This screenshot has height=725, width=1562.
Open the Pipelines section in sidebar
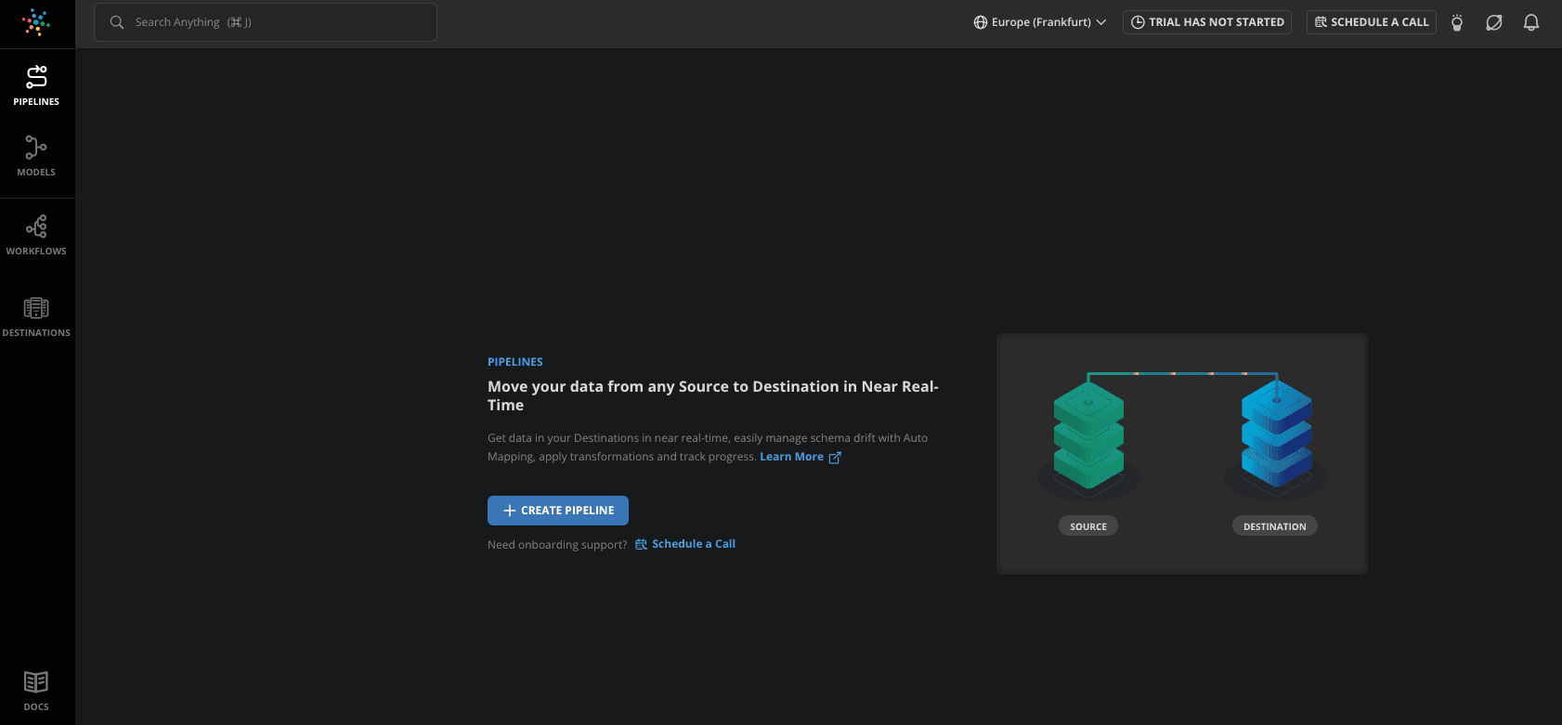[x=36, y=86]
